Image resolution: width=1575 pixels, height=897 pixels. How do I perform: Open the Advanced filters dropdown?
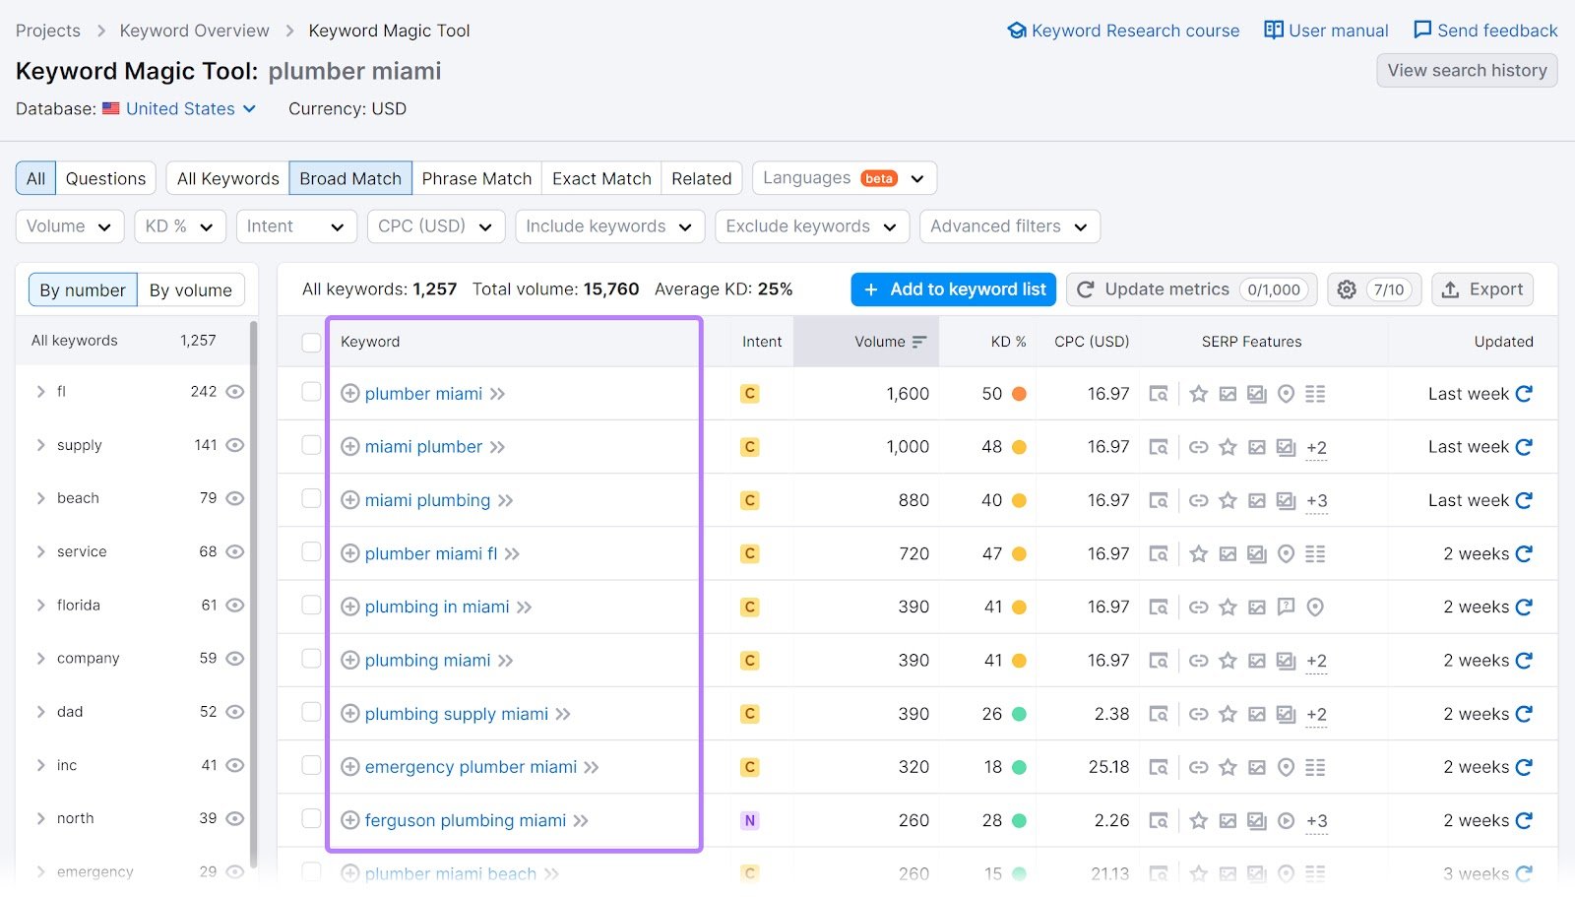pyautogui.click(x=1009, y=226)
